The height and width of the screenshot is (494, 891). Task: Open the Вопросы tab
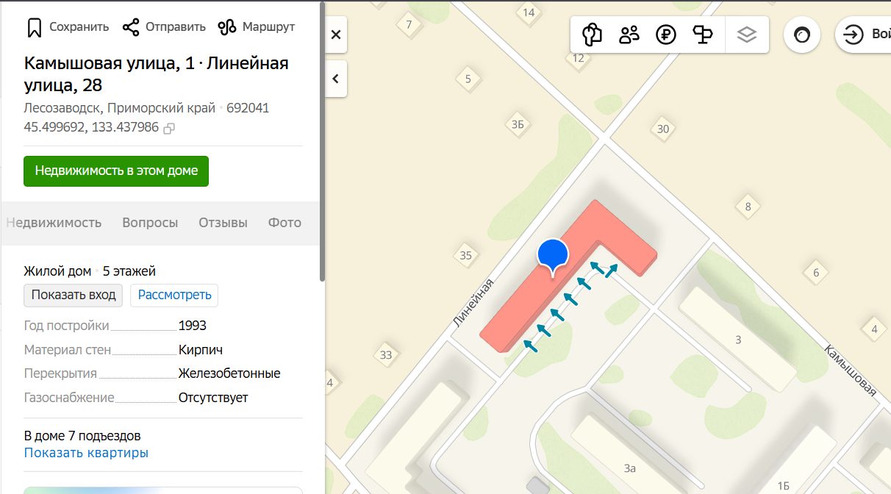coord(150,223)
